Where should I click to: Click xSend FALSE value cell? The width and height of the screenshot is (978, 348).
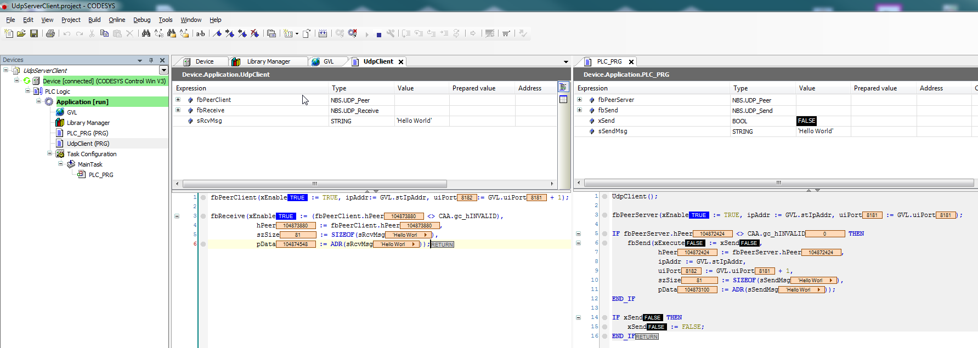pos(806,121)
